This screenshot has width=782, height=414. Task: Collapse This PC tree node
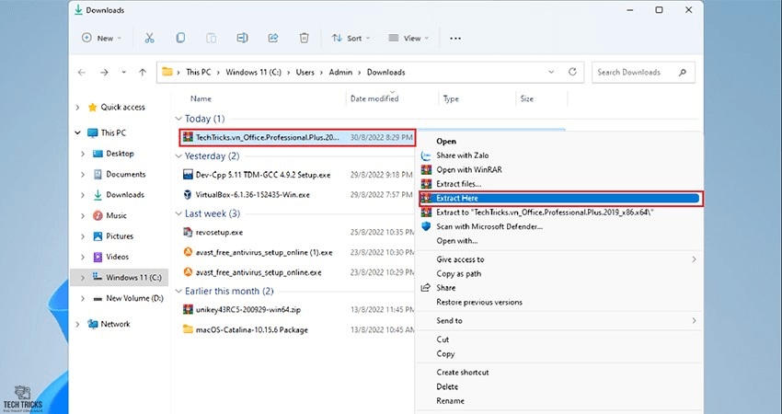tap(77, 132)
